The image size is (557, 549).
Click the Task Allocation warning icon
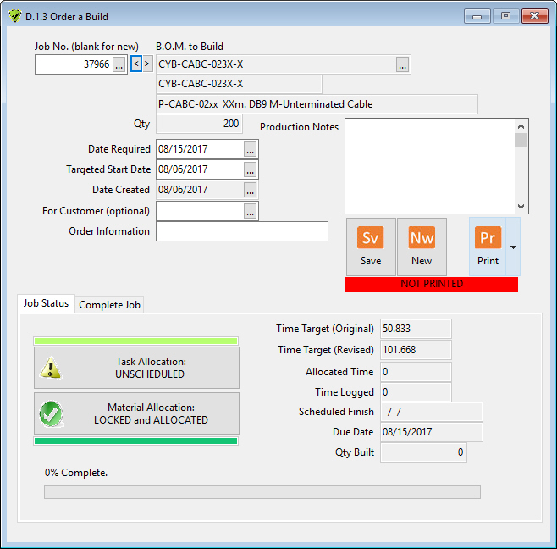tap(52, 368)
